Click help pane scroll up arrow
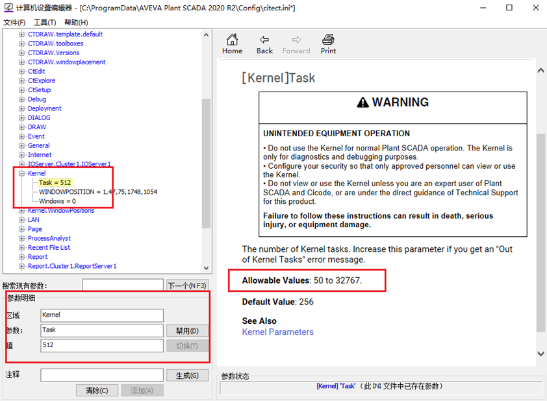The width and height of the screenshot is (547, 401). coord(541,71)
